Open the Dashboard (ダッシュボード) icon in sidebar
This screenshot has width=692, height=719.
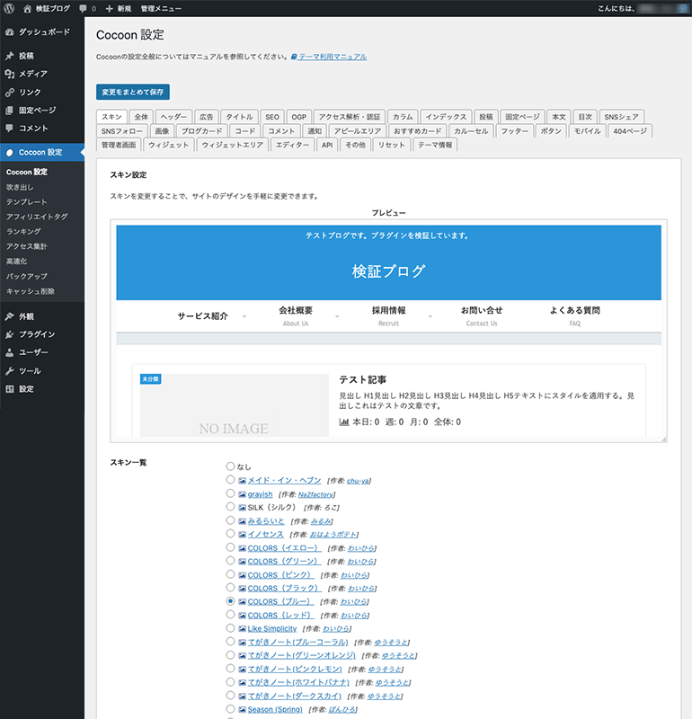click(9, 32)
